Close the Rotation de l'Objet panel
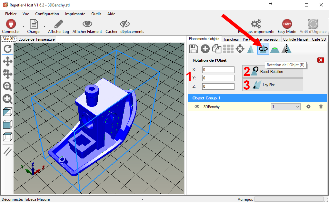The width and height of the screenshot is (329, 203). (320, 60)
